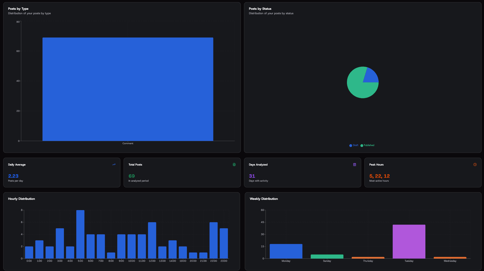Screen dimensions: 484x271
Task: Click the 'In analyzed period' caption
Action: click(x=139, y=181)
